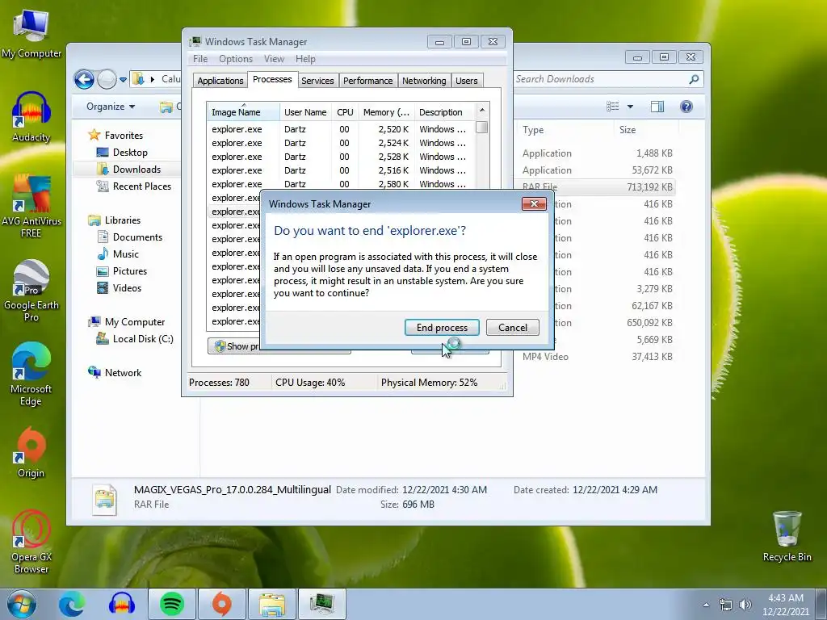Click the process list scroll up arrow
827x620 pixels.
[481, 110]
